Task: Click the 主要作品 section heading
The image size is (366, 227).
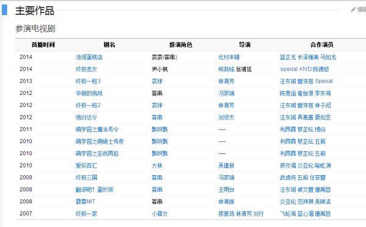Action: coord(35,11)
